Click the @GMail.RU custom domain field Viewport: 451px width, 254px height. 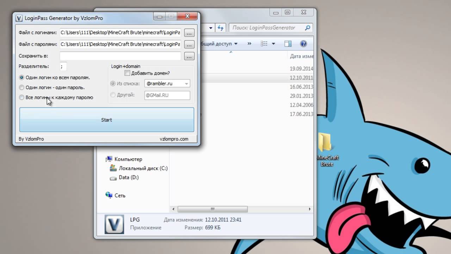[167, 95]
